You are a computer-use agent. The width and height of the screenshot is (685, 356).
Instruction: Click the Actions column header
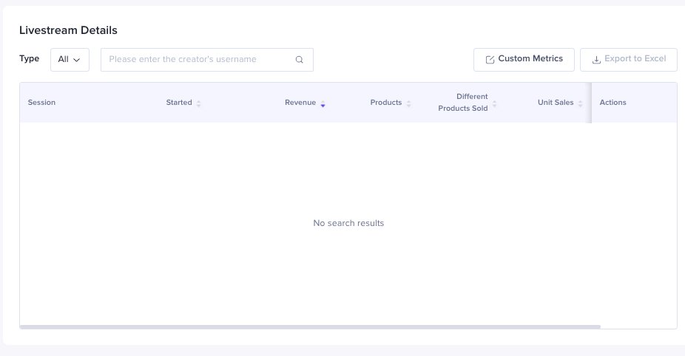(613, 103)
